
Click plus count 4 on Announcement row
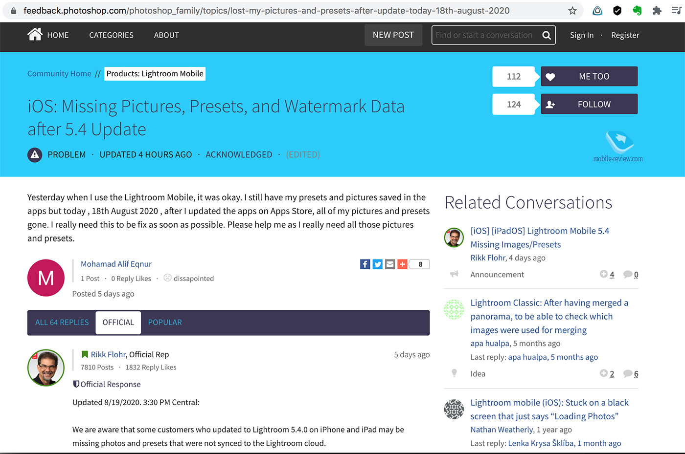coord(607,274)
